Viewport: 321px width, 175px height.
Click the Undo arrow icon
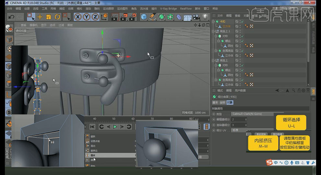[11, 17]
